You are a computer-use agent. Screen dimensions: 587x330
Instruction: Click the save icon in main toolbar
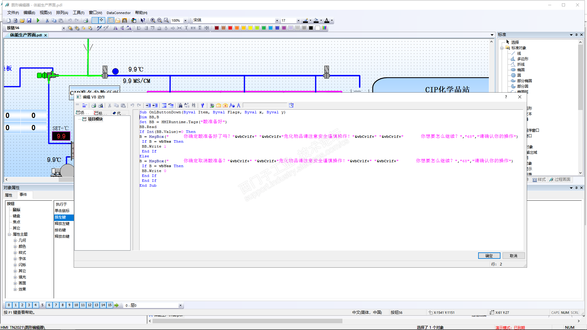click(x=29, y=20)
